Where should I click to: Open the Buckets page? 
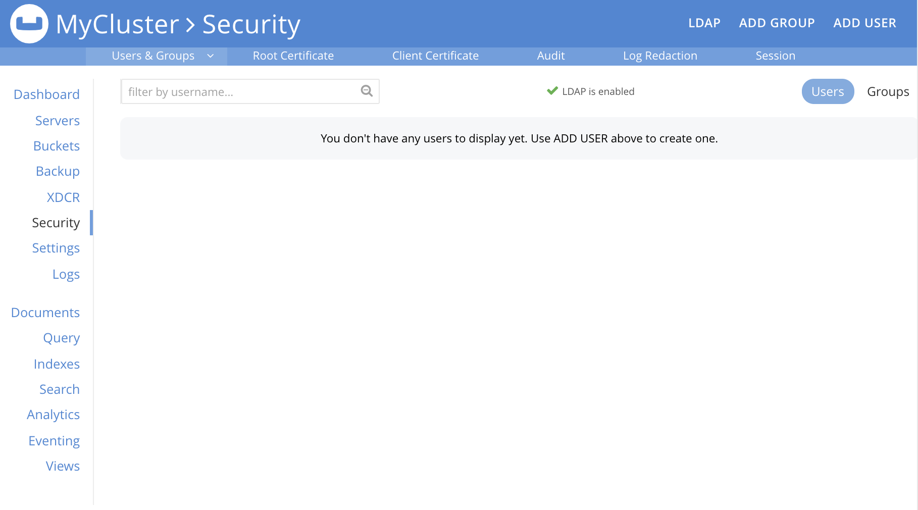(57, 146)
